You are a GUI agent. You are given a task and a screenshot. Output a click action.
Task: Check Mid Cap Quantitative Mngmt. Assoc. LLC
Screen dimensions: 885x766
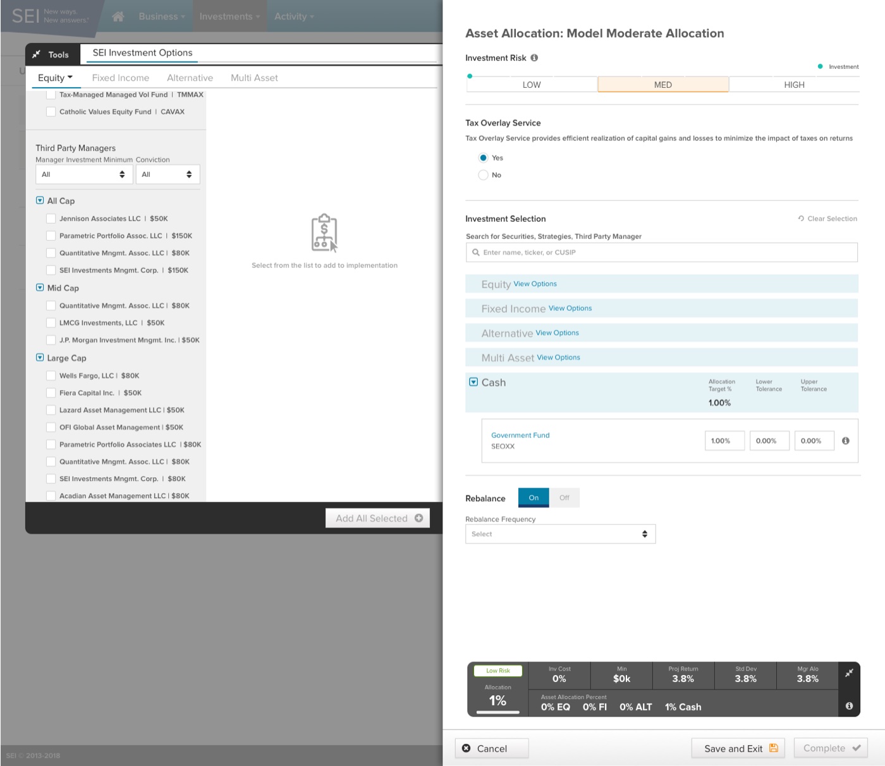pos(51,306)
